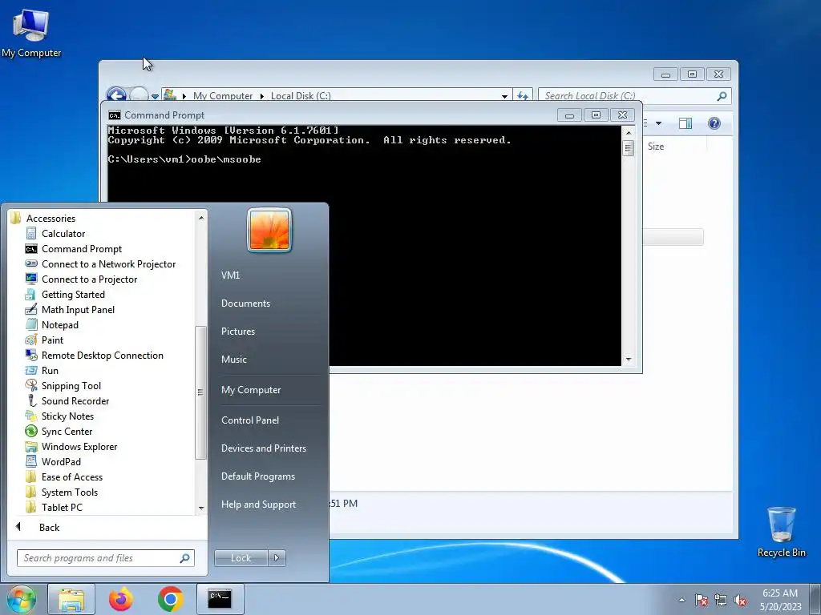Open Connect to a Projector
The height and width of the screenshot is (615, 821).
click(x=89, y=279)
